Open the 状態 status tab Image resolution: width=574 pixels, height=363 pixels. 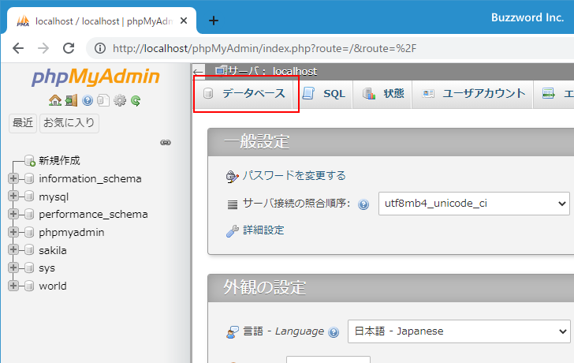click(382, 94)
